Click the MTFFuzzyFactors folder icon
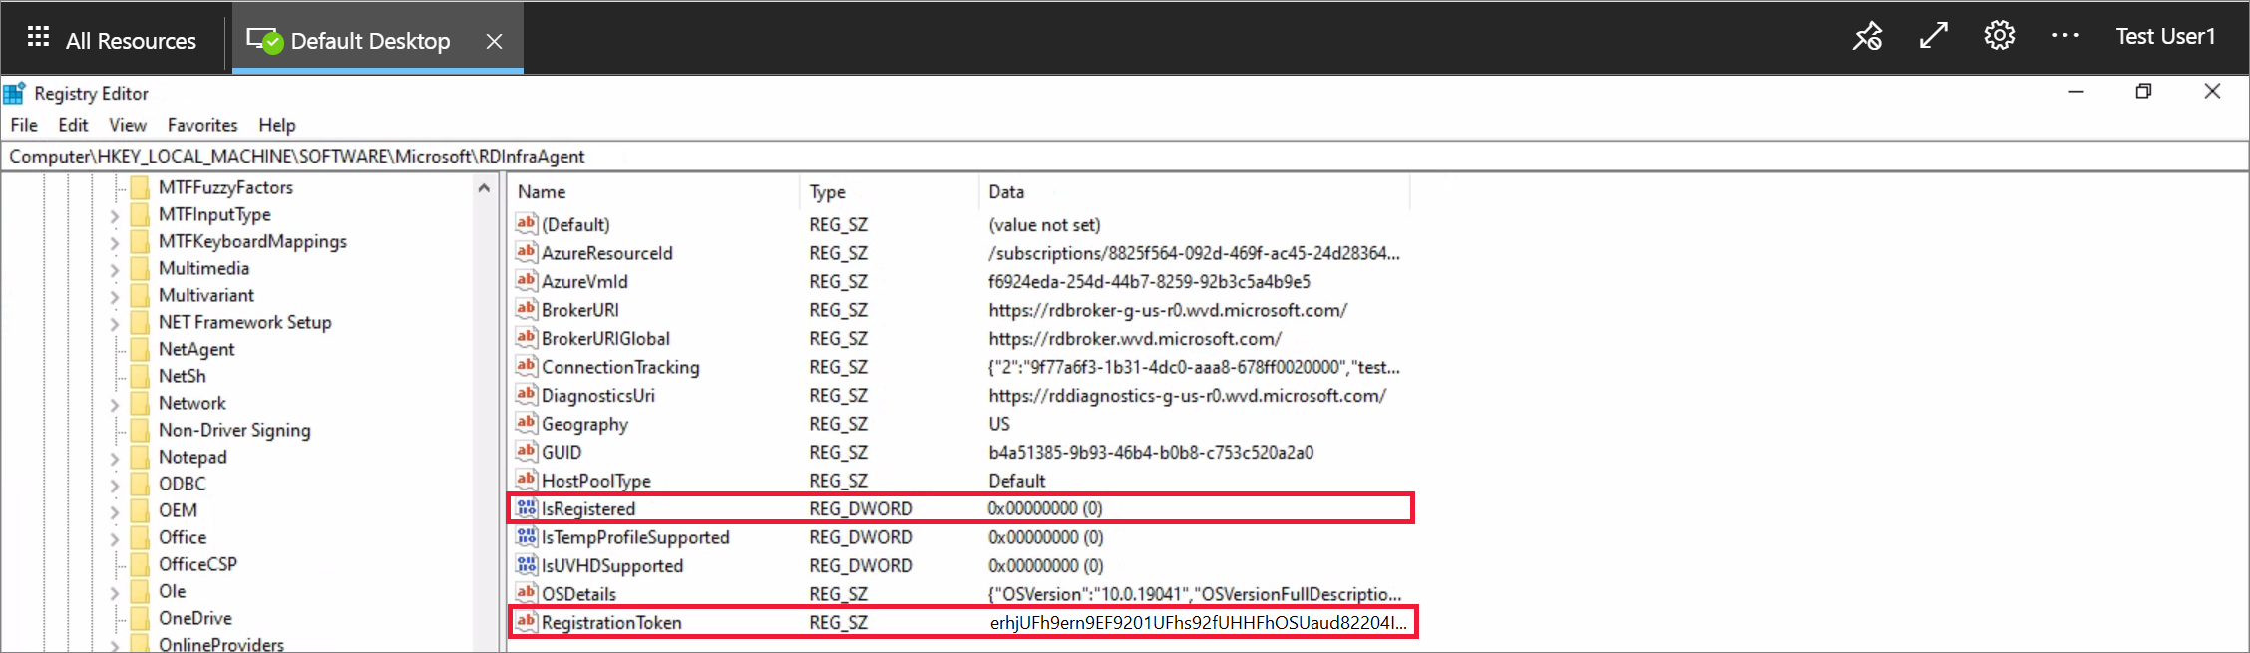The width and height of the screenshot is (2250, 653). pyautogui.click(x=140, y=187)
